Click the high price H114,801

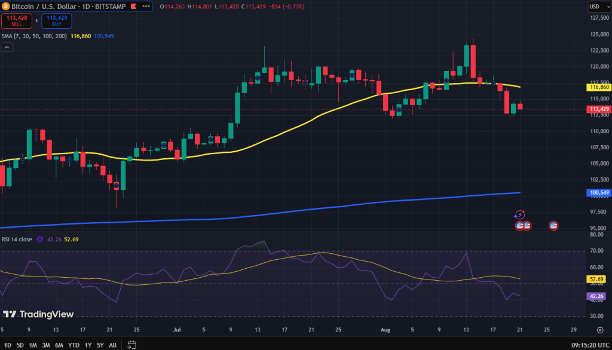click(200, 7)
